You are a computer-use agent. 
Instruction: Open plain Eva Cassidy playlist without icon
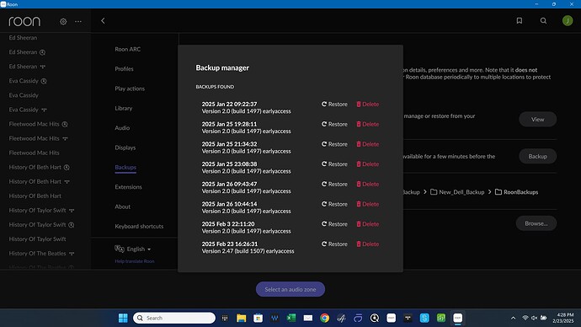(24, 95)
